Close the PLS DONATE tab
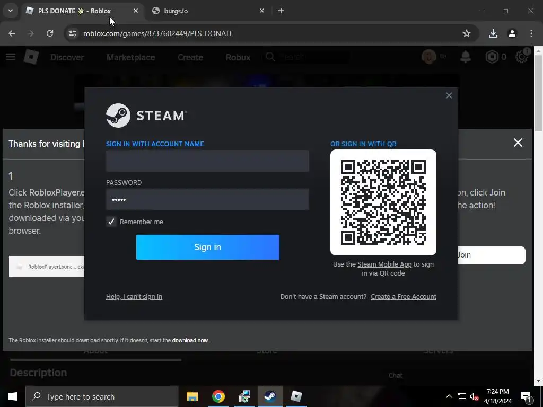This screenshot has height=407, width=543. point(136,11)
